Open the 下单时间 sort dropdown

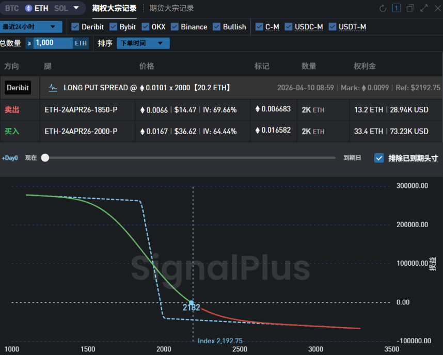tap(144, 43)
